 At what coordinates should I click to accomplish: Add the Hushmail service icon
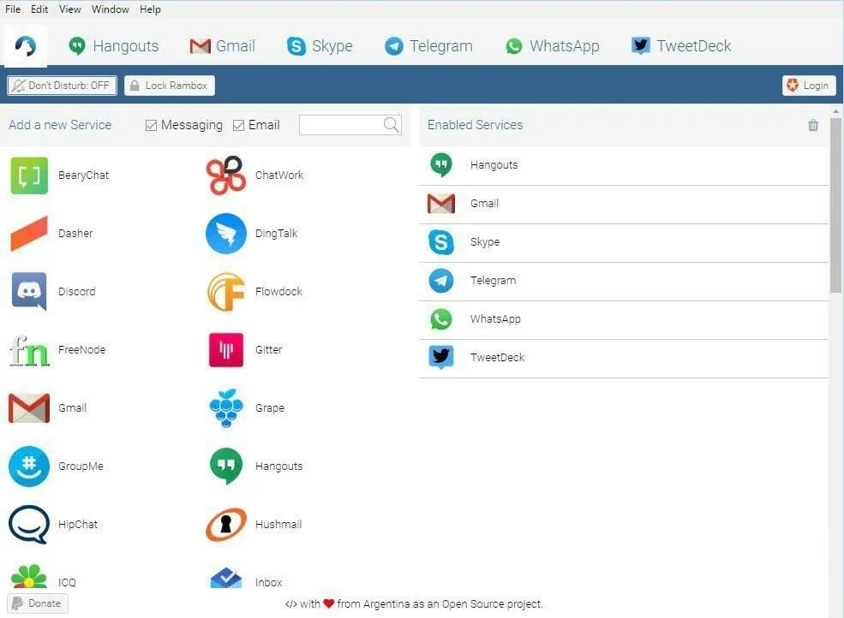(x=226, y=525)
